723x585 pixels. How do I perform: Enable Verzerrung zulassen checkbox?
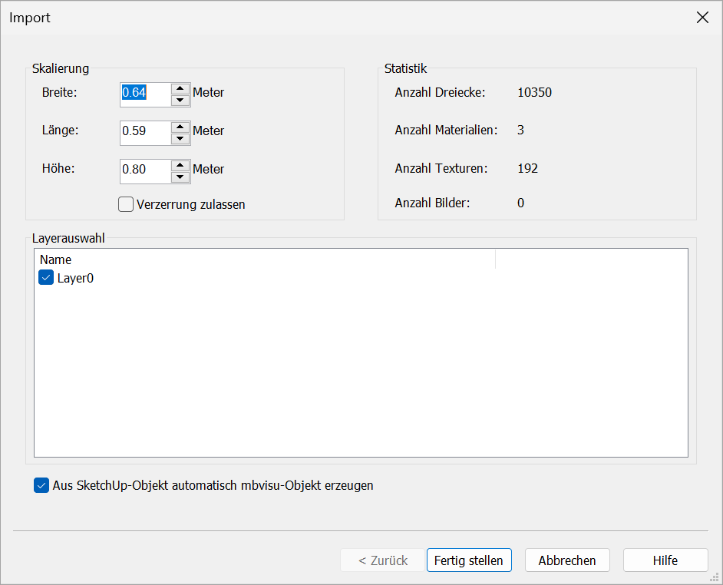(x=126, y=204)
